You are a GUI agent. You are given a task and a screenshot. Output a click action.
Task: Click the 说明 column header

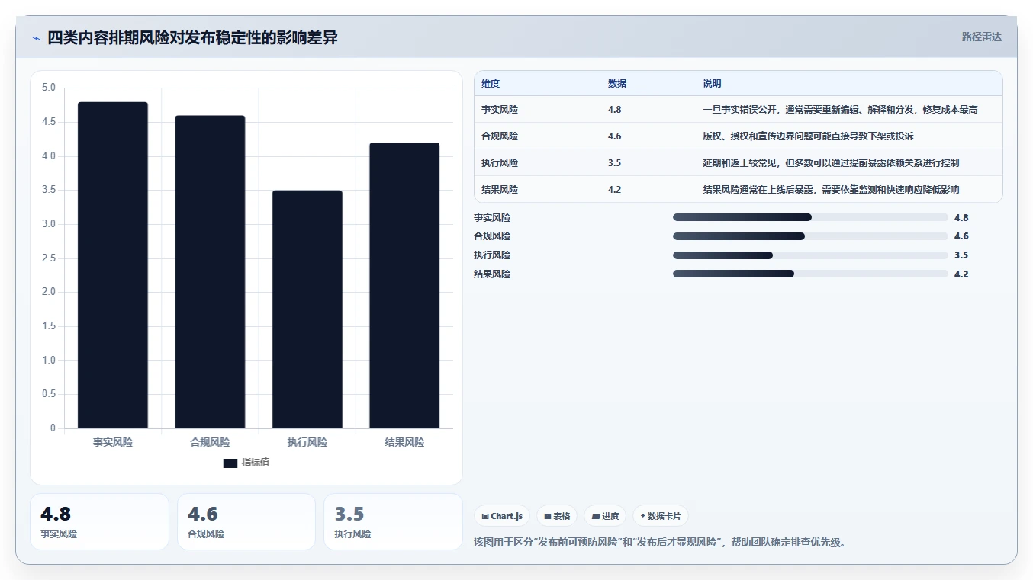click(x=712, y=84)
